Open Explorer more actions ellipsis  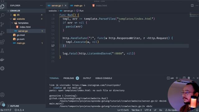(41, 6)
